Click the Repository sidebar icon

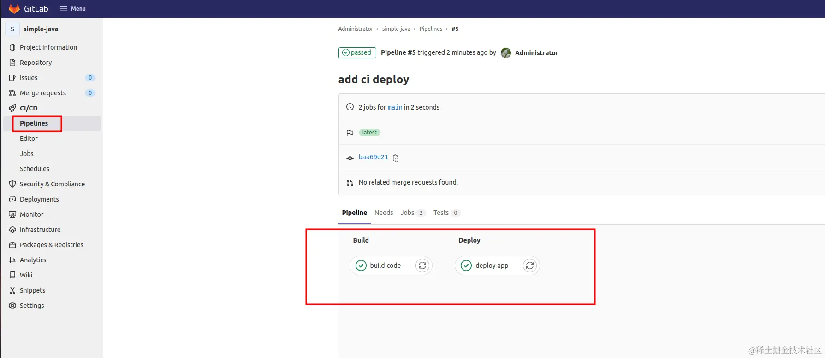tap(12, 63)
